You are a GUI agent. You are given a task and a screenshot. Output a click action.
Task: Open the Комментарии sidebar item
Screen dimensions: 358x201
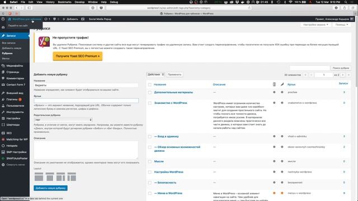[15, 78]
